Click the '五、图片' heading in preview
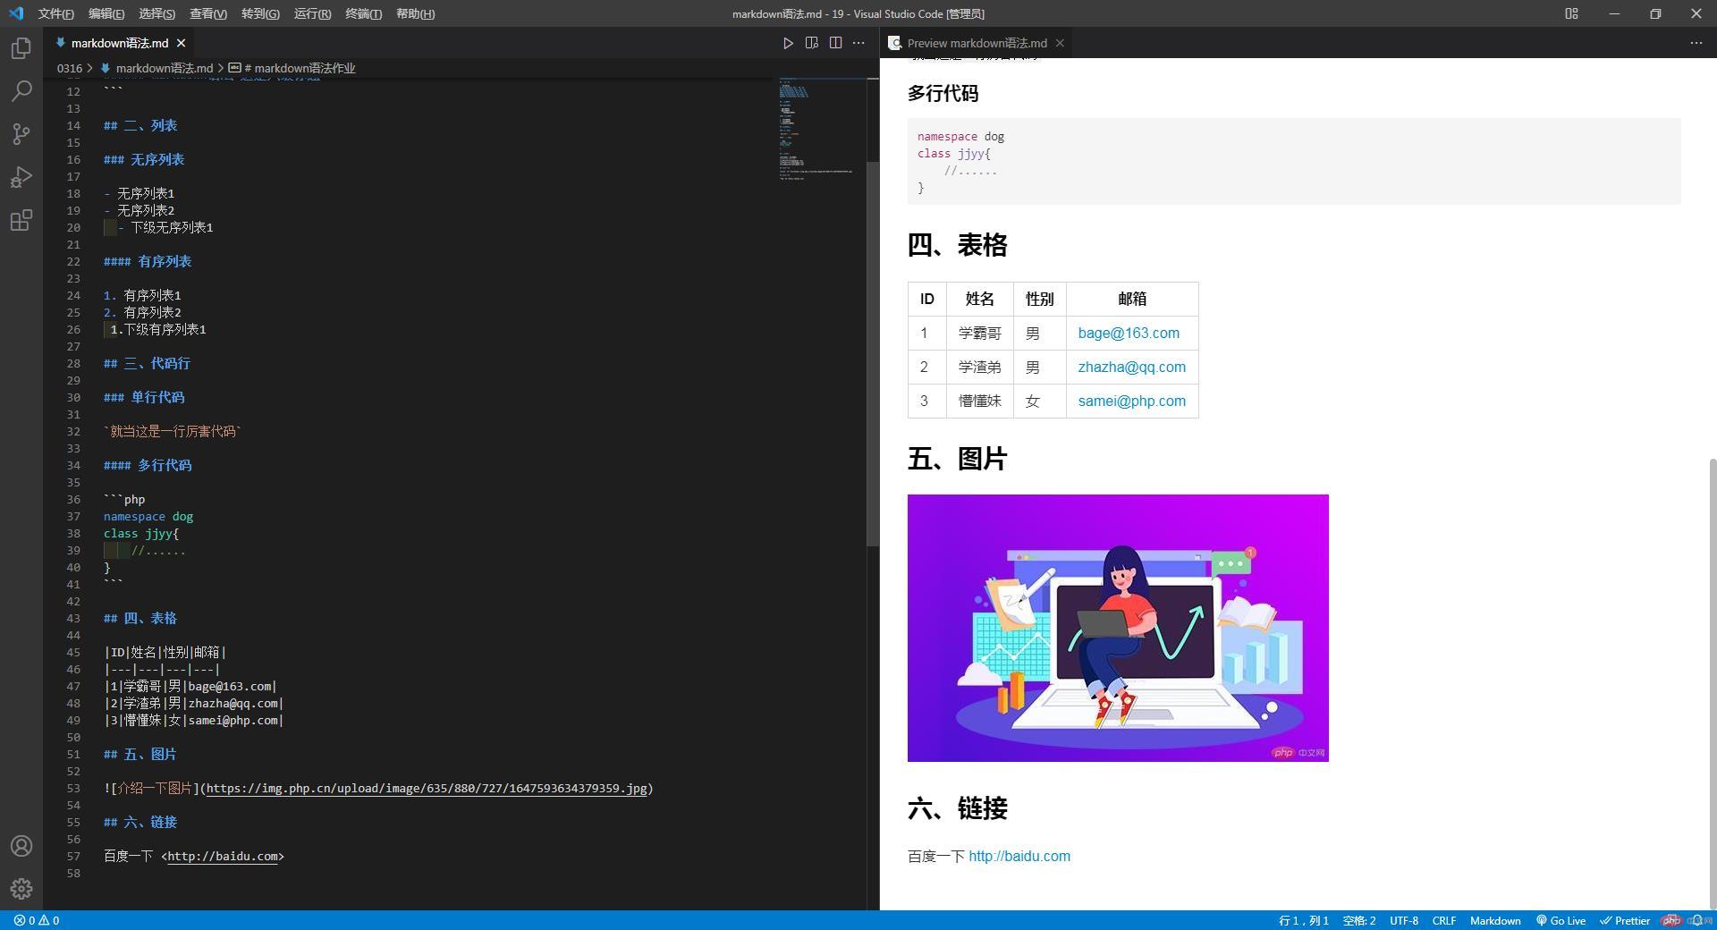 (958, 459)
